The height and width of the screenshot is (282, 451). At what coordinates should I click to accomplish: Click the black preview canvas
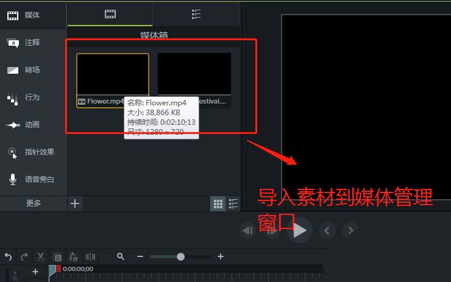pyautogui.click(x=366, y=107)
